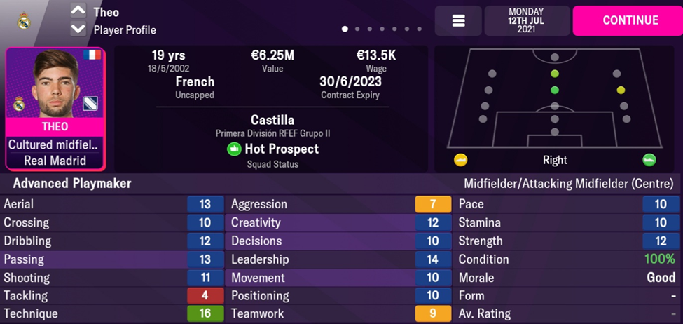
Task: Open the Castilla squad link
Action: [272, 120]
